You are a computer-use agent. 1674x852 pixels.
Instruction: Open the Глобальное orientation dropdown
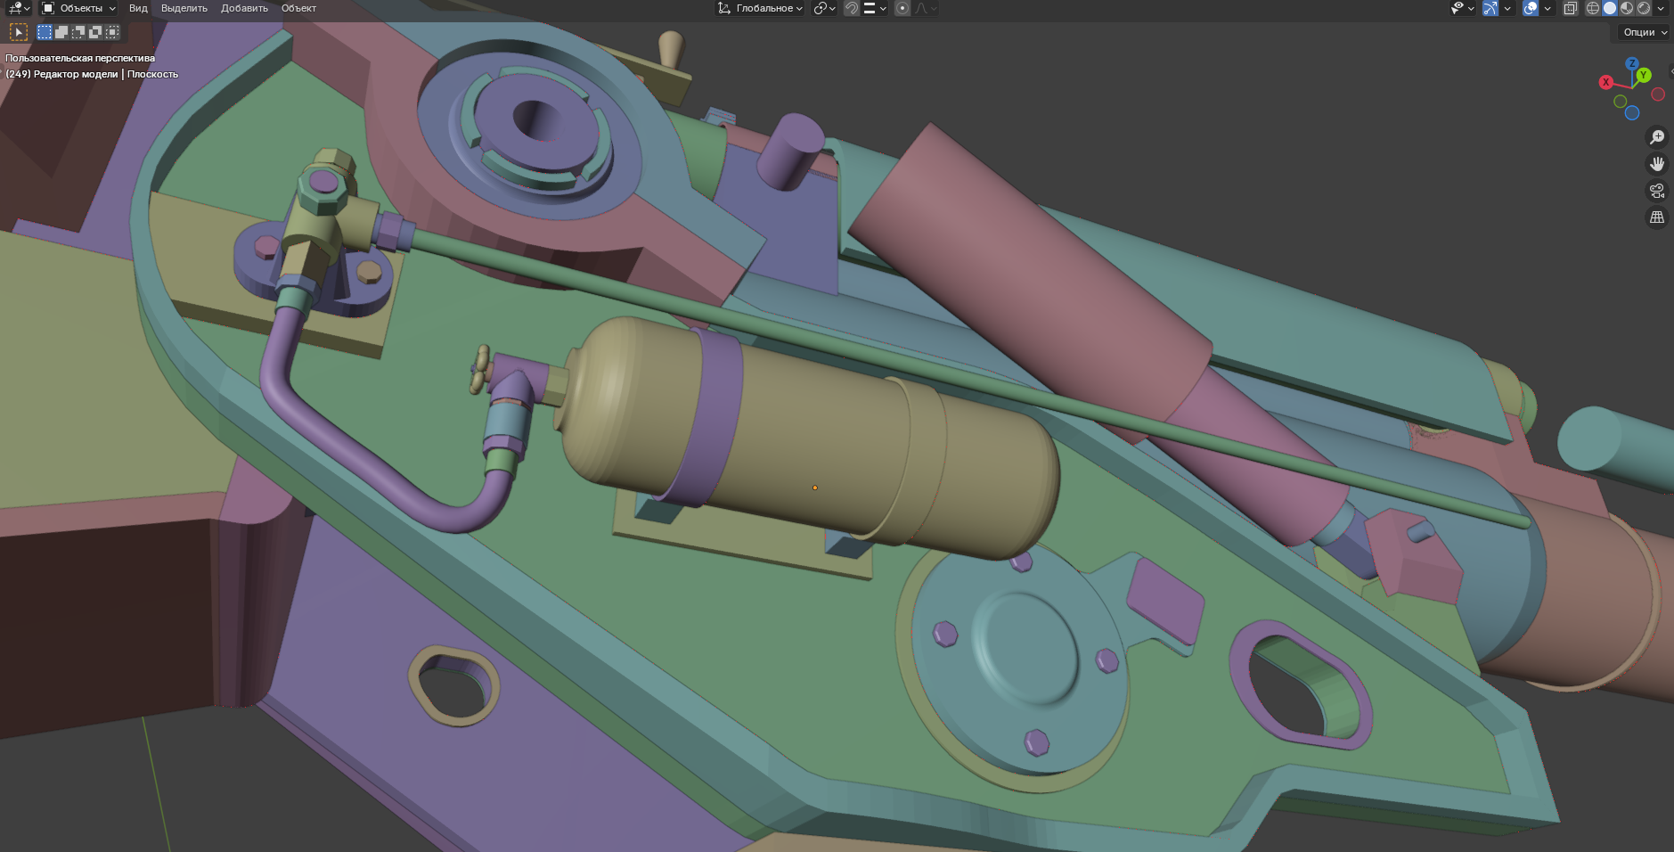click(x=760, y=8)
